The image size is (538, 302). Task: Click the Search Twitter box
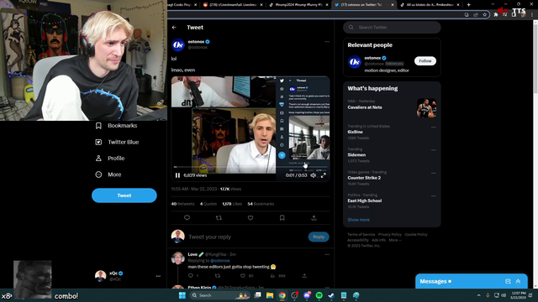(x=392, y=28)
